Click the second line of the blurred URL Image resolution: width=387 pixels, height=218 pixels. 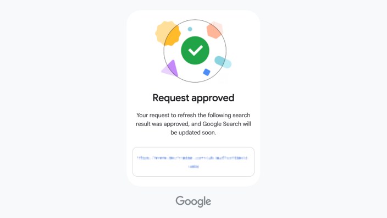pyautogui.click(x=193, y=166)
